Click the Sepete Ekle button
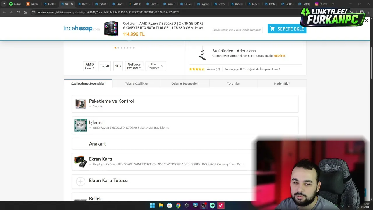373x210 pixels. tap(287, 29)
